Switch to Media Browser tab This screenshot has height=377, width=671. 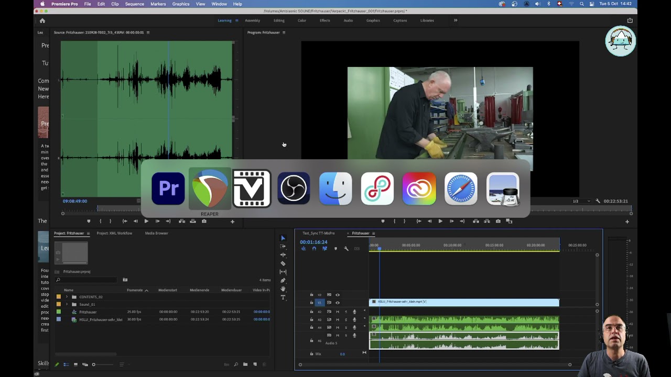(x=156, y=233)
